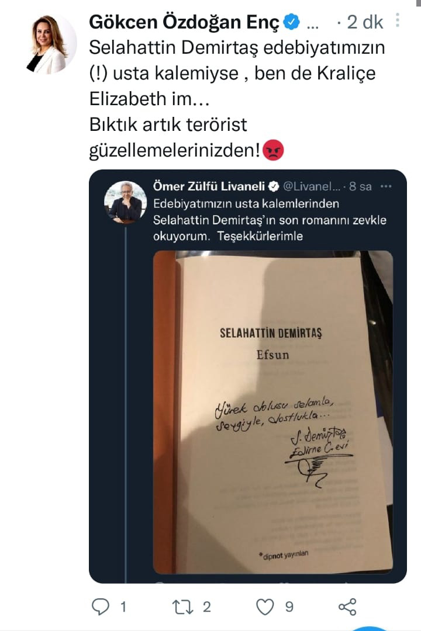Viewport: 421px width, 631px height.
Task: Click Gökcen Özdoğan Enç's profile picture
Action: (x=51, y=44)
